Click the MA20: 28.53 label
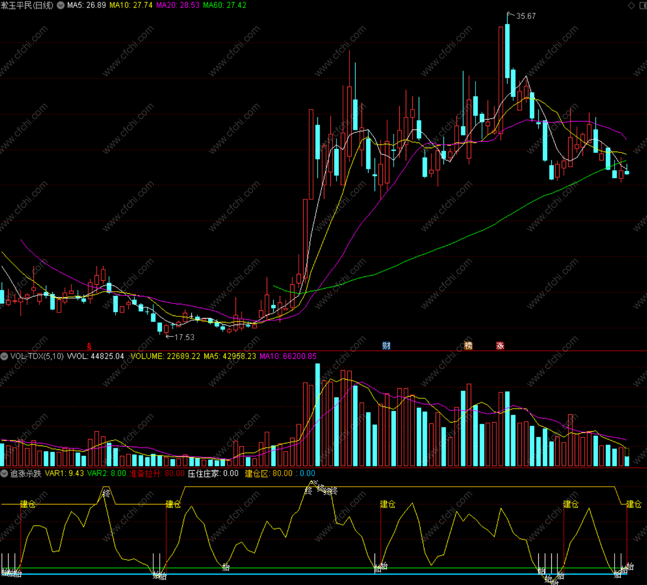Screen dimensions: 647x585 [x=178, y=5]
